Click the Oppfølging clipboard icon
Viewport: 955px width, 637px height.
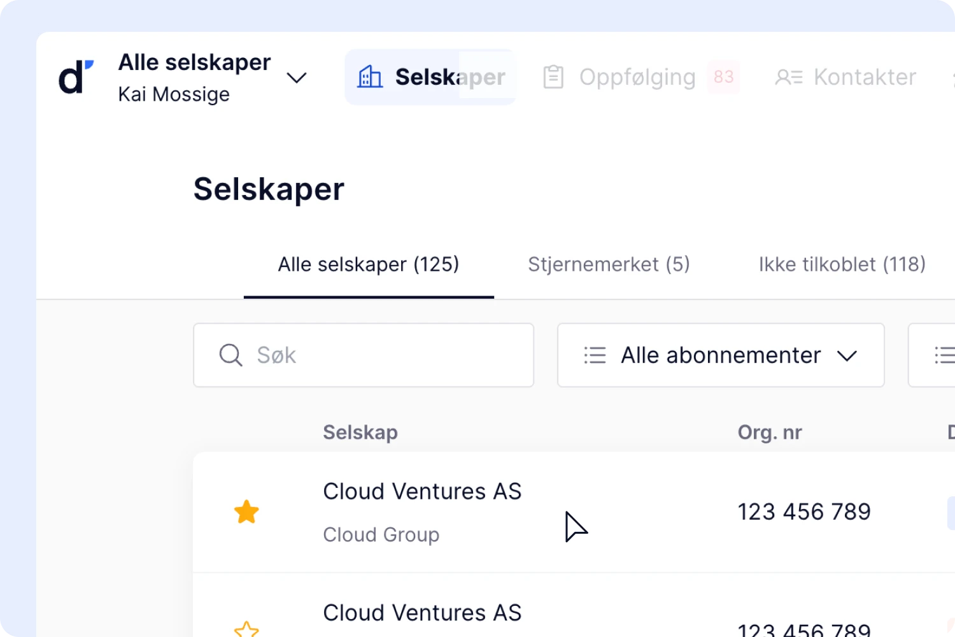coord(553,77)
